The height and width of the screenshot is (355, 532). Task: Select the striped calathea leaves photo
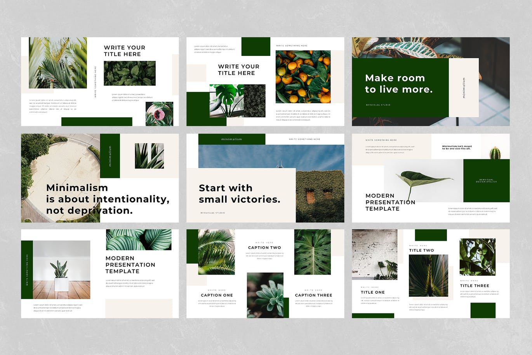coord(138,240)
